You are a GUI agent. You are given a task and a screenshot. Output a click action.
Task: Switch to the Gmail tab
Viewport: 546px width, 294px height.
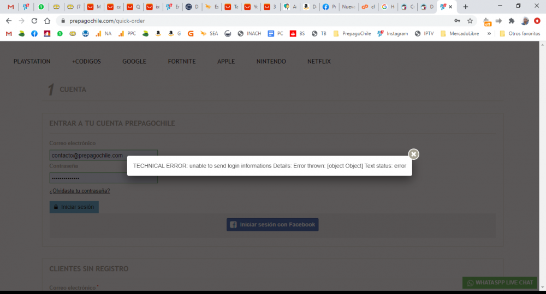(10, 7)
